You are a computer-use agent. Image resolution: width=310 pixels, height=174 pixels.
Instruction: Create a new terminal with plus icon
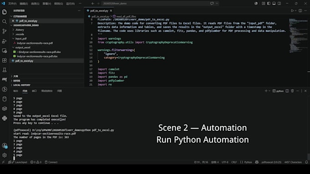coord(266,91)
